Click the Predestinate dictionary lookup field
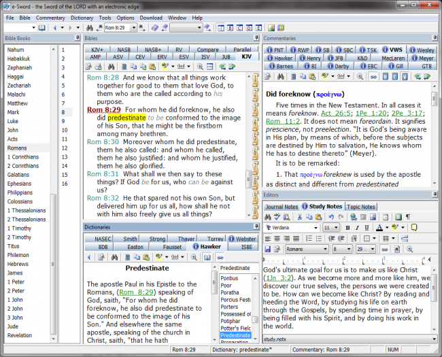 tap(239, 268)
